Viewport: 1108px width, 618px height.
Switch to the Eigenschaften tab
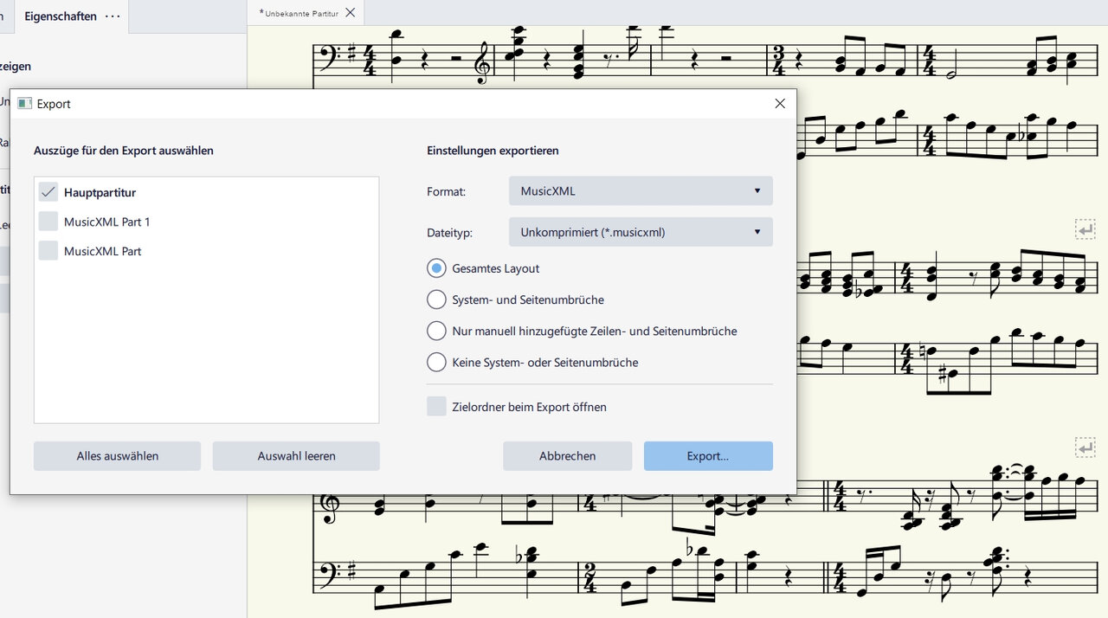[x=60, y=16]
